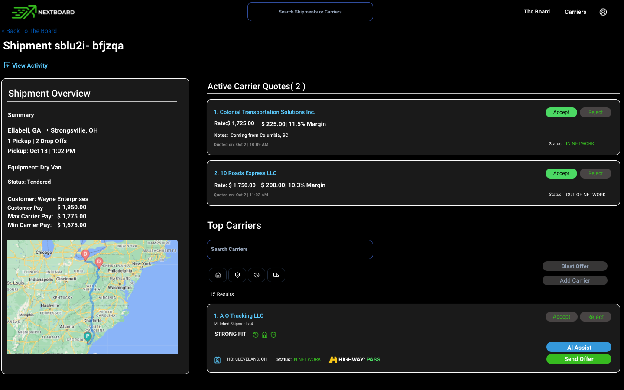Click the 1 Pickup | 2 Drop Offs text
The image size is (624, 390).
point(37,141)
